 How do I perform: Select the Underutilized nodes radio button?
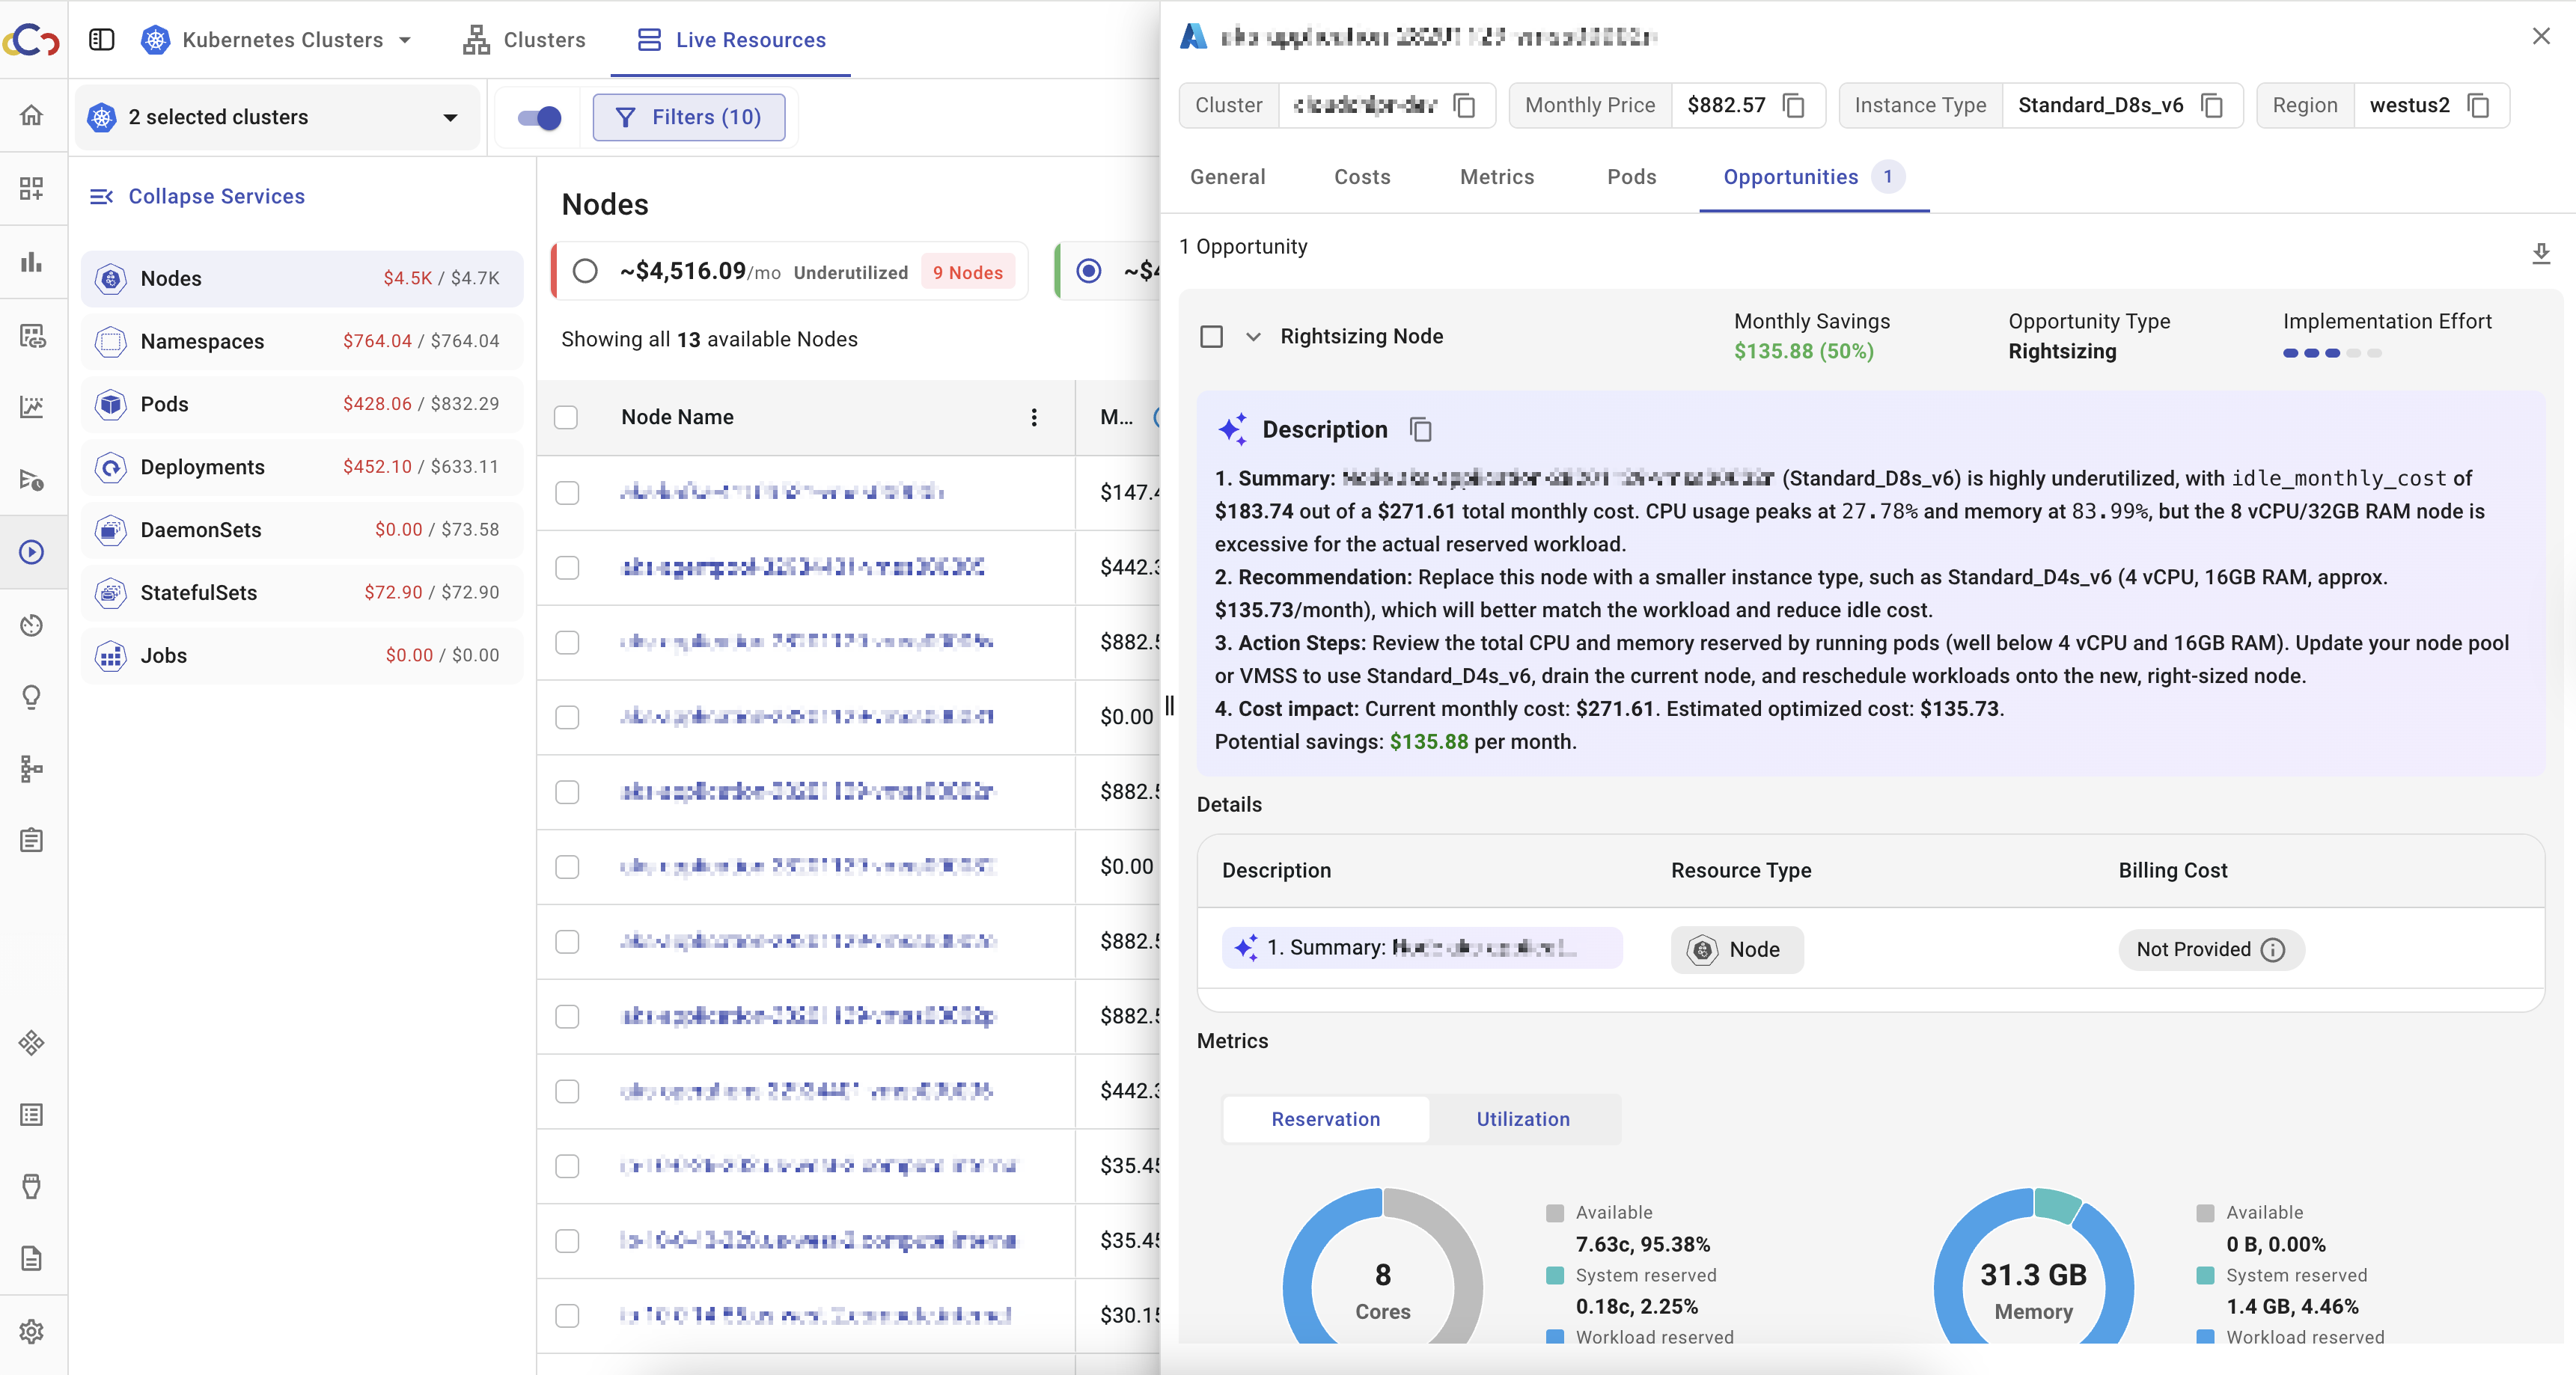click(x=585, y=272)
